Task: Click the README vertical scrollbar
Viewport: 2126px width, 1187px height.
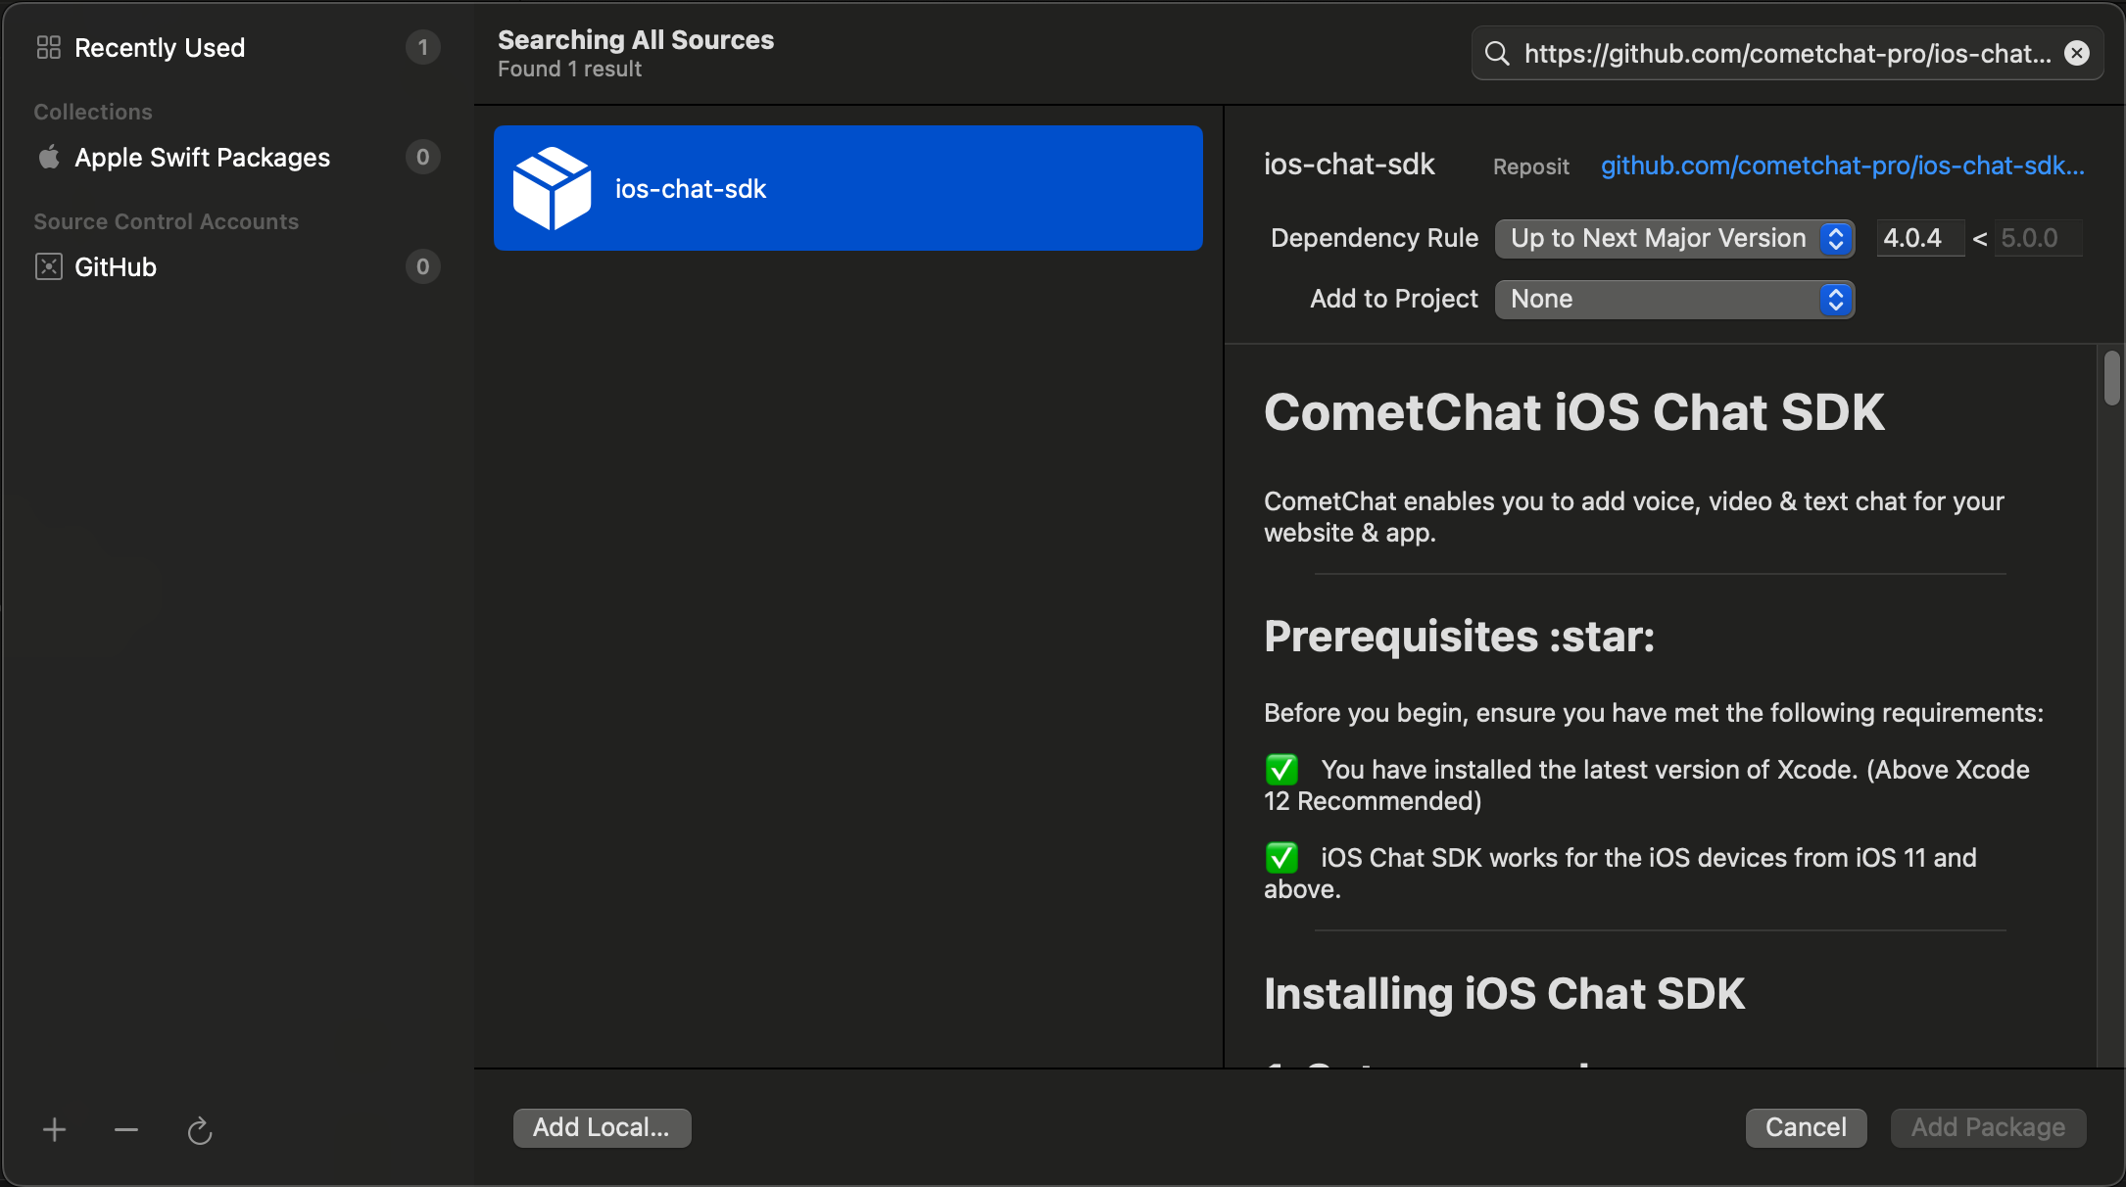Action: (x=2111, y=378)
